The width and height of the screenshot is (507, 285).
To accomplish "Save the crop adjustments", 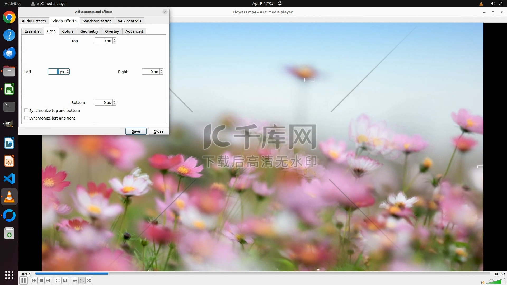I will click(136, 131).
